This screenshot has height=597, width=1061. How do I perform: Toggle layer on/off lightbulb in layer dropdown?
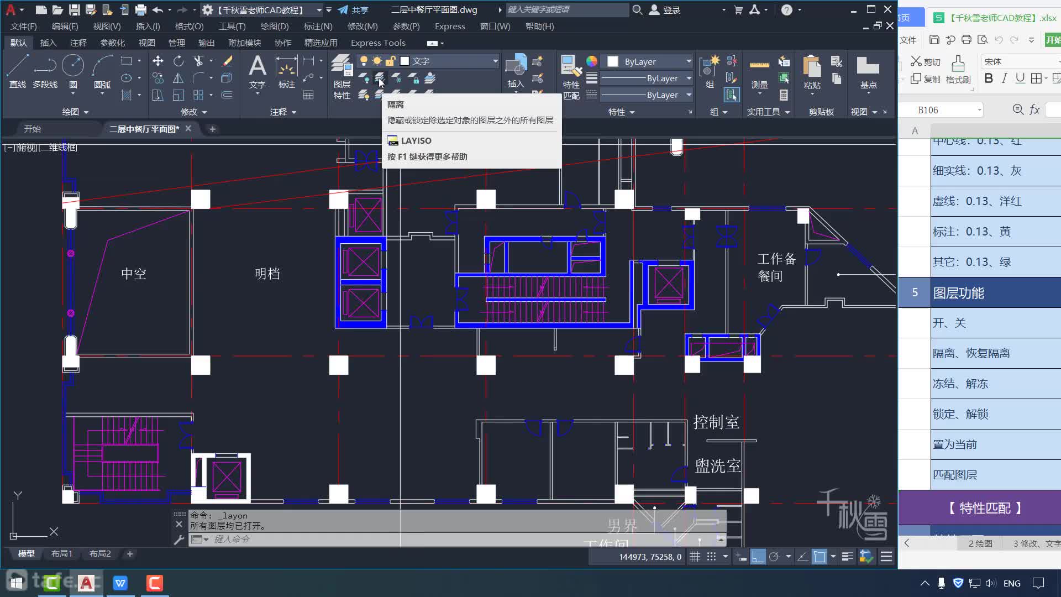point(364,61)
